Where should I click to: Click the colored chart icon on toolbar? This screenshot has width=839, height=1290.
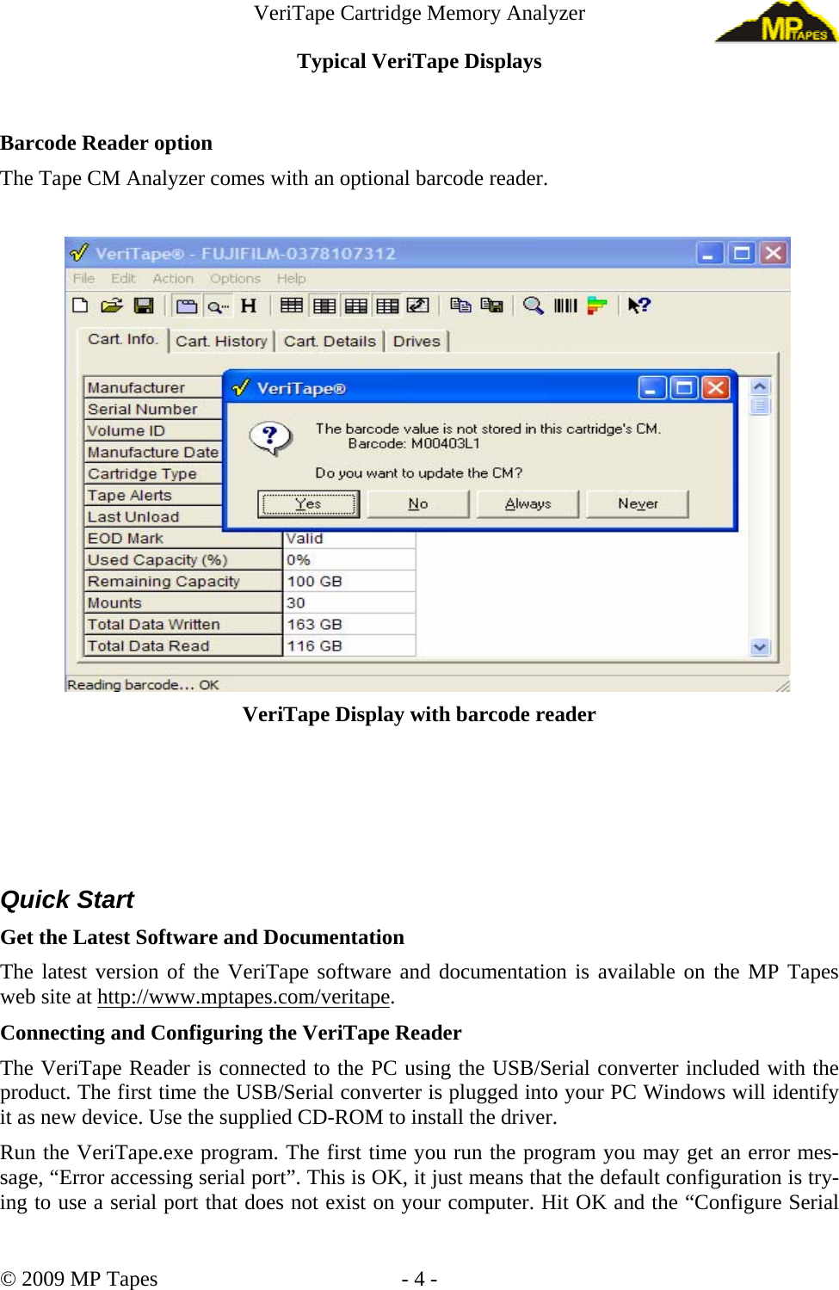tap(596, 306)
